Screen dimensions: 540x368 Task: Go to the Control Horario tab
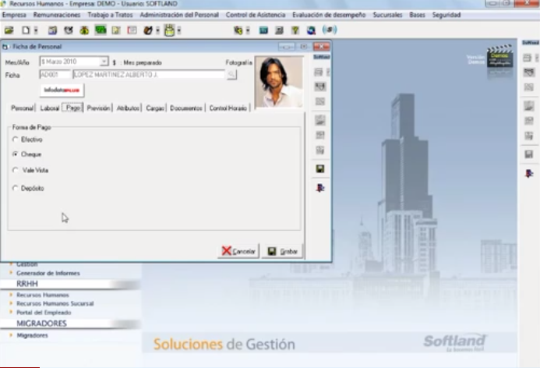pos(228,108)
